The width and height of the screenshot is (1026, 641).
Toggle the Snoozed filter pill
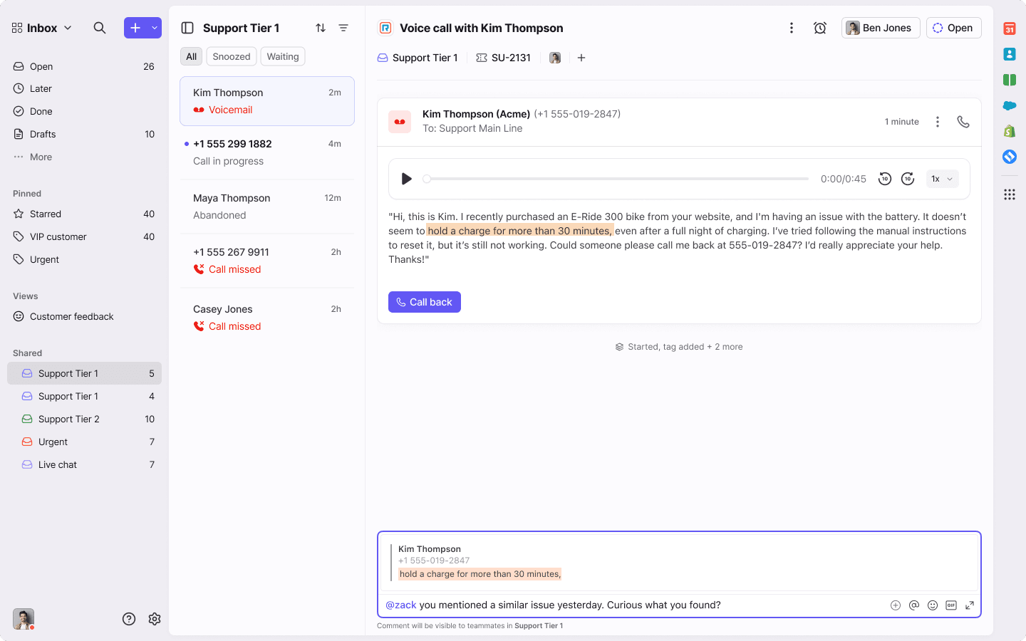click(231, 56)
